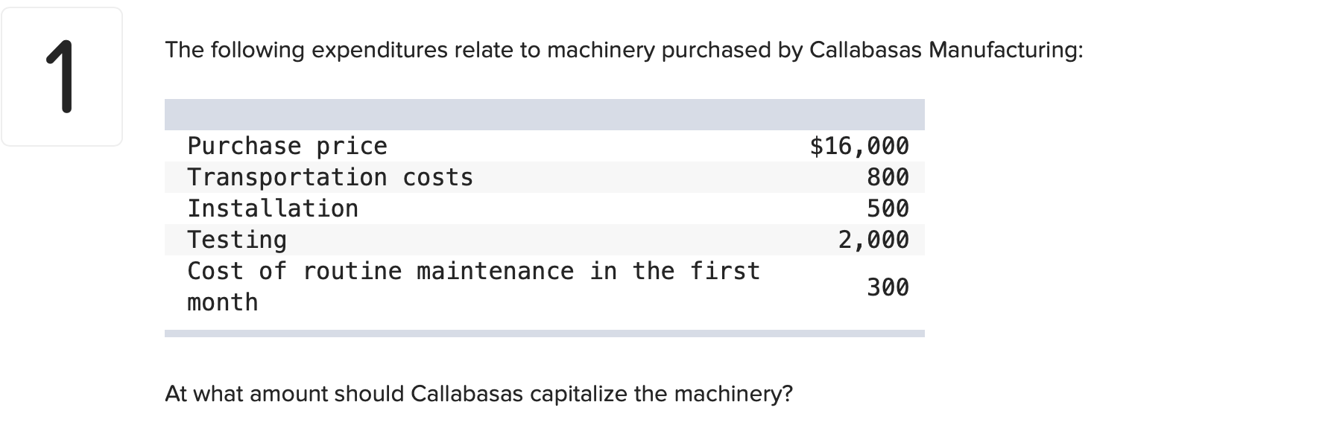The height and width of the screenshot is (434, 1331).
Task: Click the 300 maintenance amount
Action: (888, 287)
